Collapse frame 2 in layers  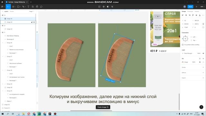(1, 25)
